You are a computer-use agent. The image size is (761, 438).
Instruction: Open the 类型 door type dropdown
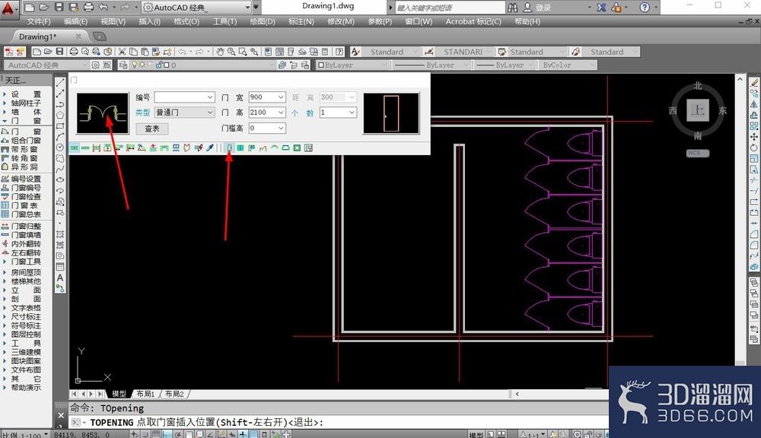184,112
